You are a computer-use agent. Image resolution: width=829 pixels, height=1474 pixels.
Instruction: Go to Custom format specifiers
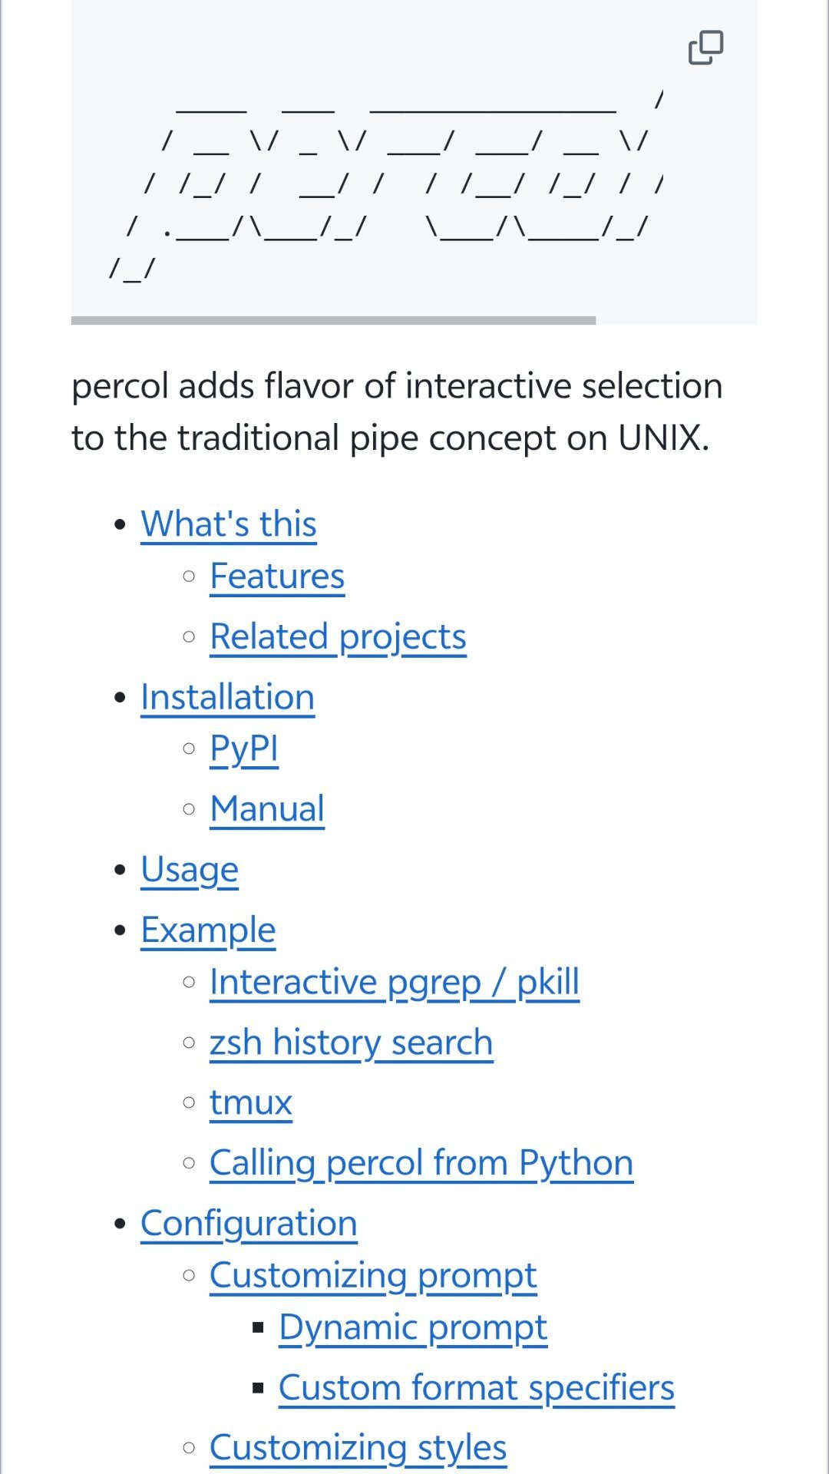[477, 1388]
